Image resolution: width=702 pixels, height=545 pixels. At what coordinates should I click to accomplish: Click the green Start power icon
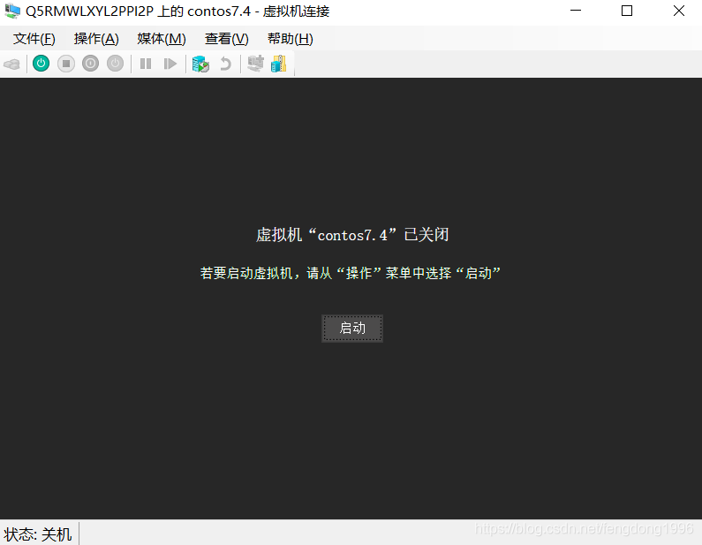point(41,64)
